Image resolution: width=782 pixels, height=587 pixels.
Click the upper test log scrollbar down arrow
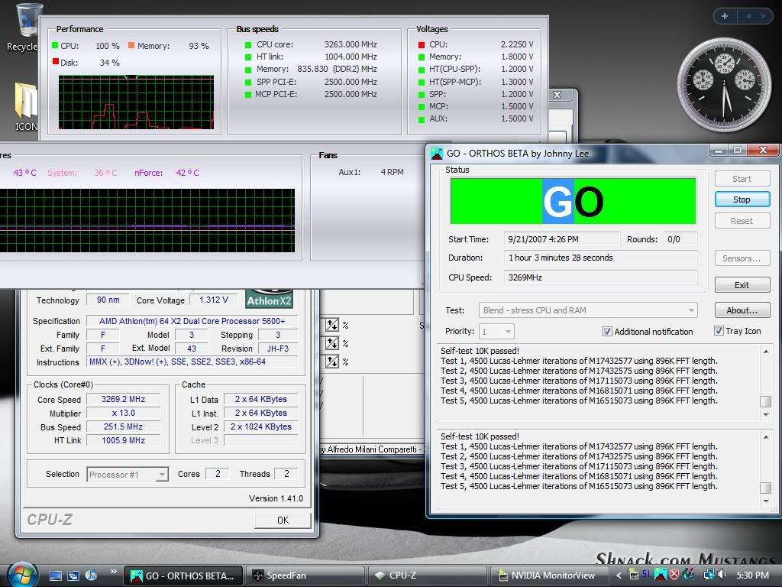(766, 415)
